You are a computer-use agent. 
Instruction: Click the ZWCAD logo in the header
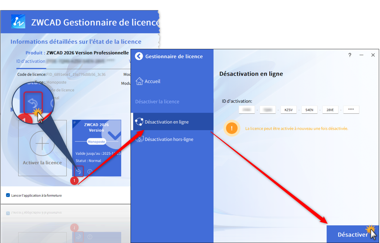pos(18,22)
